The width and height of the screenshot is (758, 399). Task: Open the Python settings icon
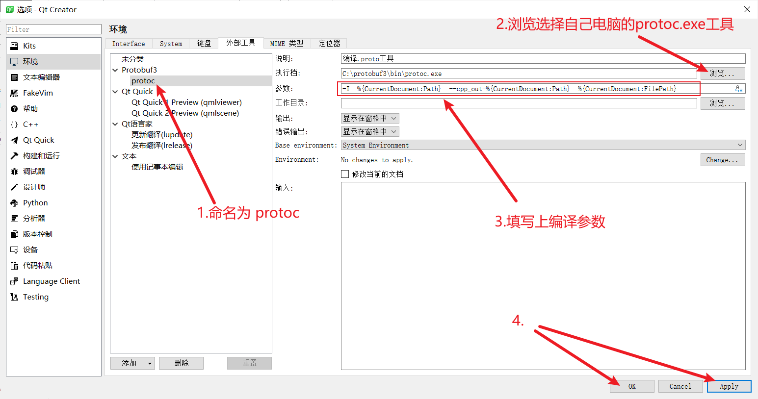tap(14, 203)
